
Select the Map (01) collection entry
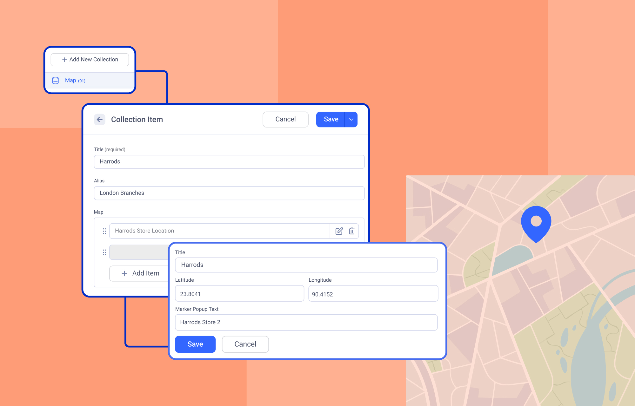click(75, 81)
